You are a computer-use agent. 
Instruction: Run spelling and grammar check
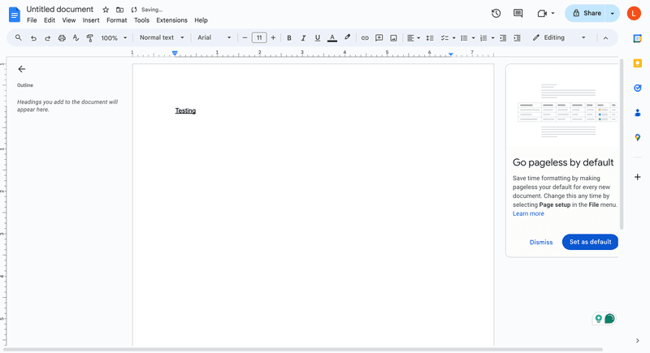coord(76,37)
